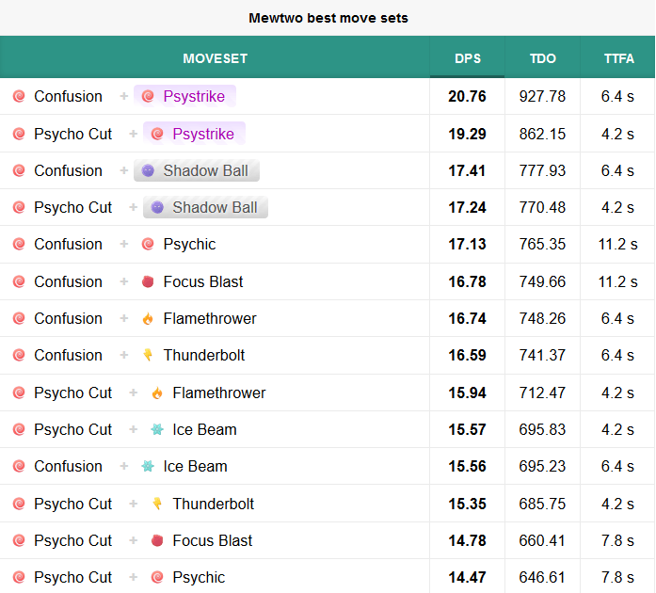
Task: Click Confusion type icon in the 17.41 DPS row
Action: click(19, 170)
